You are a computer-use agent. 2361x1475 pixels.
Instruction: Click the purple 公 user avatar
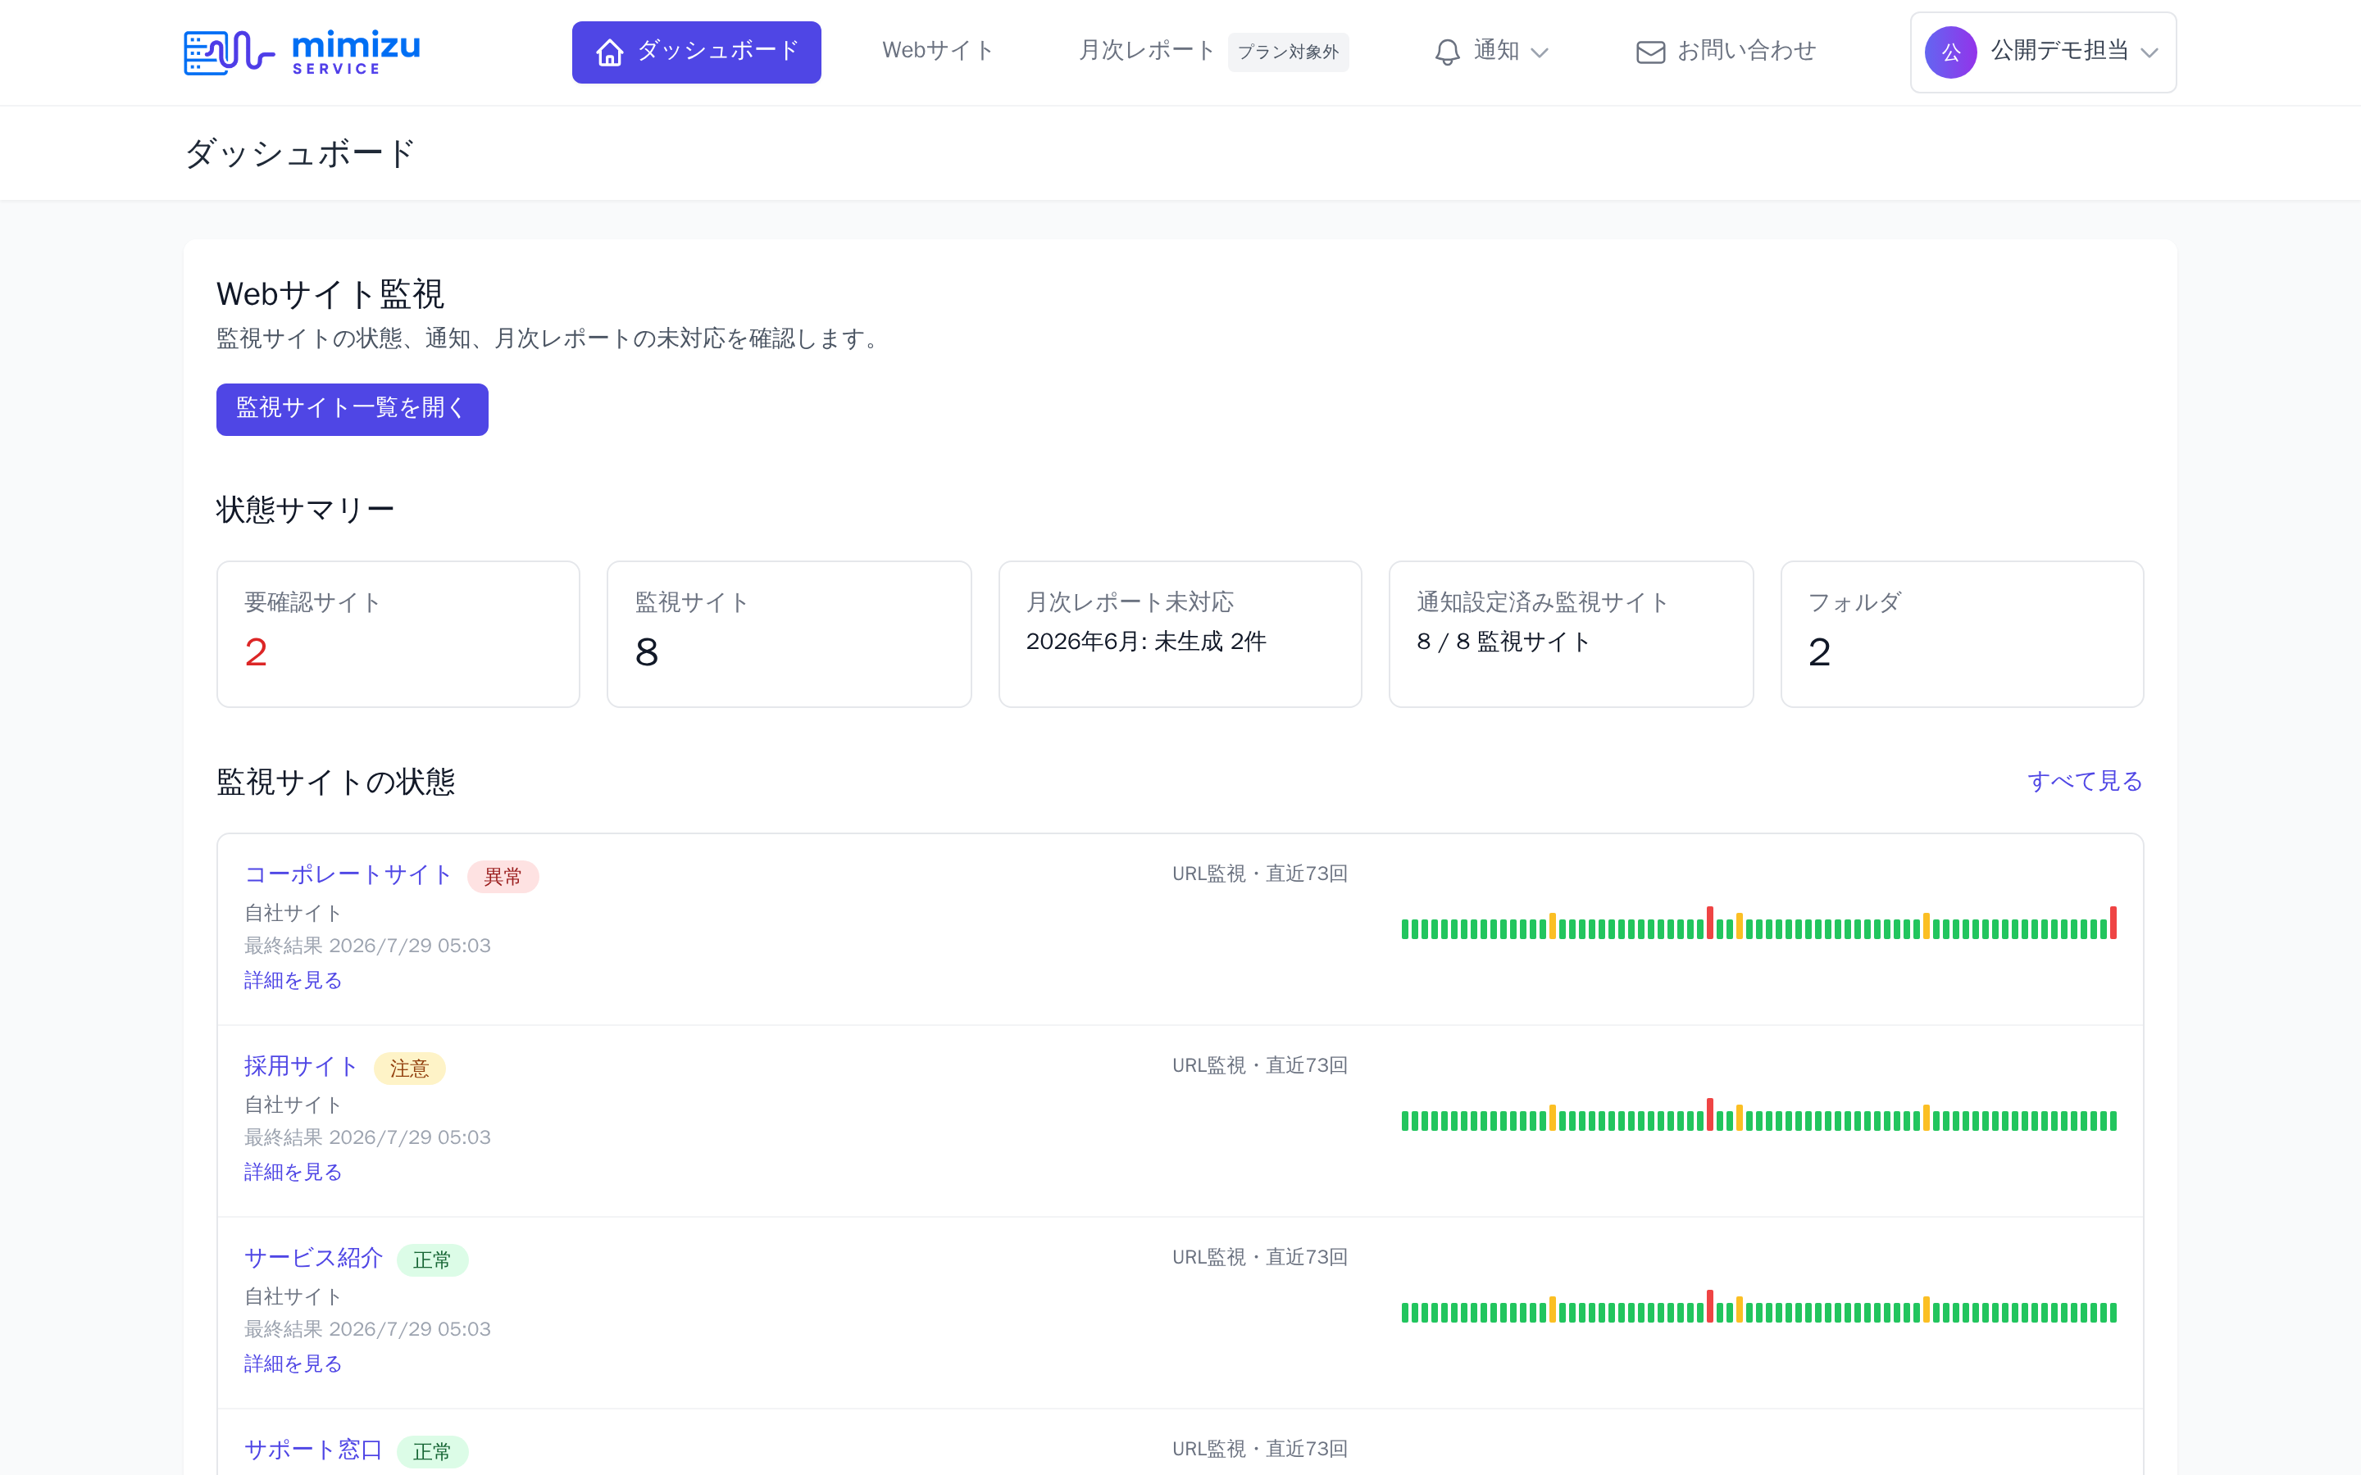(1950, 52)
